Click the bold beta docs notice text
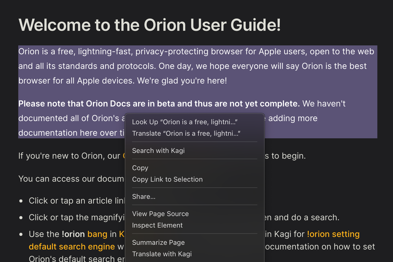Viewport: 393px width, 262px height. coord(159,104)
